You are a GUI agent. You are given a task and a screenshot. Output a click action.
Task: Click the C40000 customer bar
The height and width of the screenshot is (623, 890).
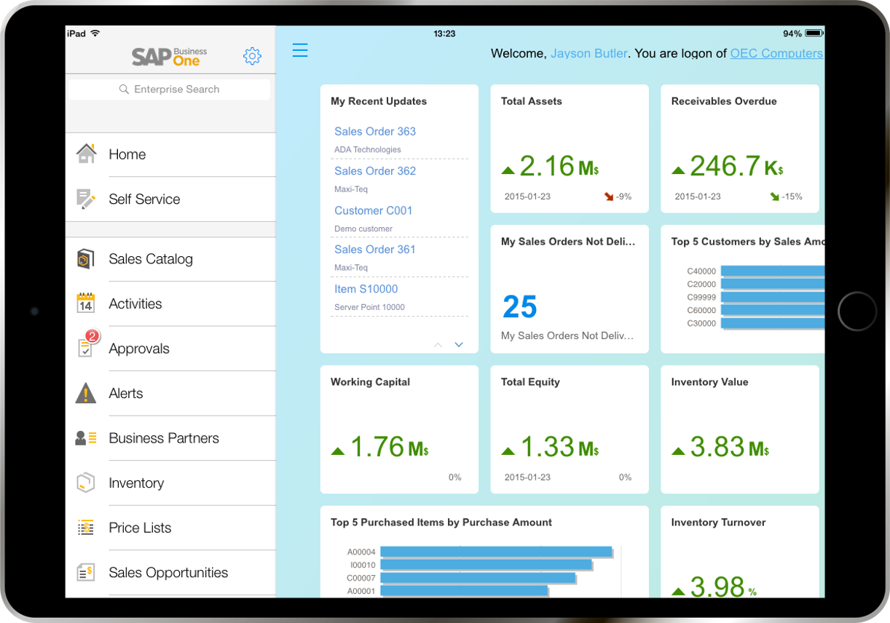coord(773,271)
